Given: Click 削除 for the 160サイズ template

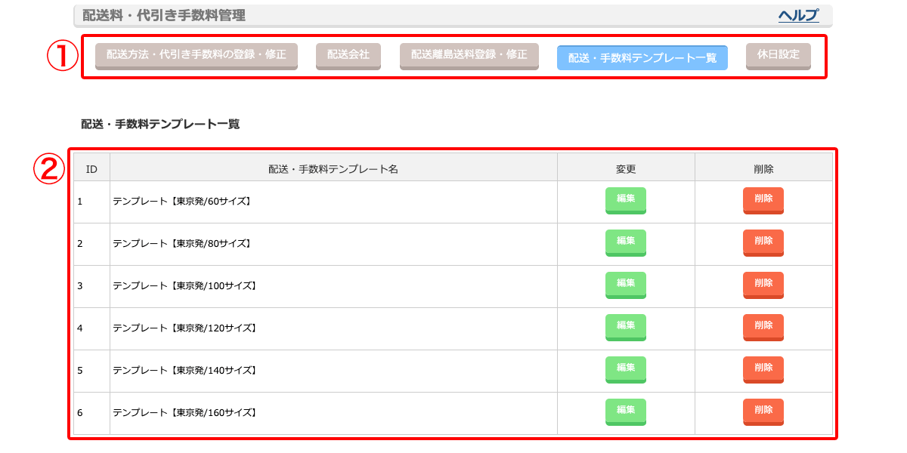Looking at the screenshot, I should coord(763,412).
